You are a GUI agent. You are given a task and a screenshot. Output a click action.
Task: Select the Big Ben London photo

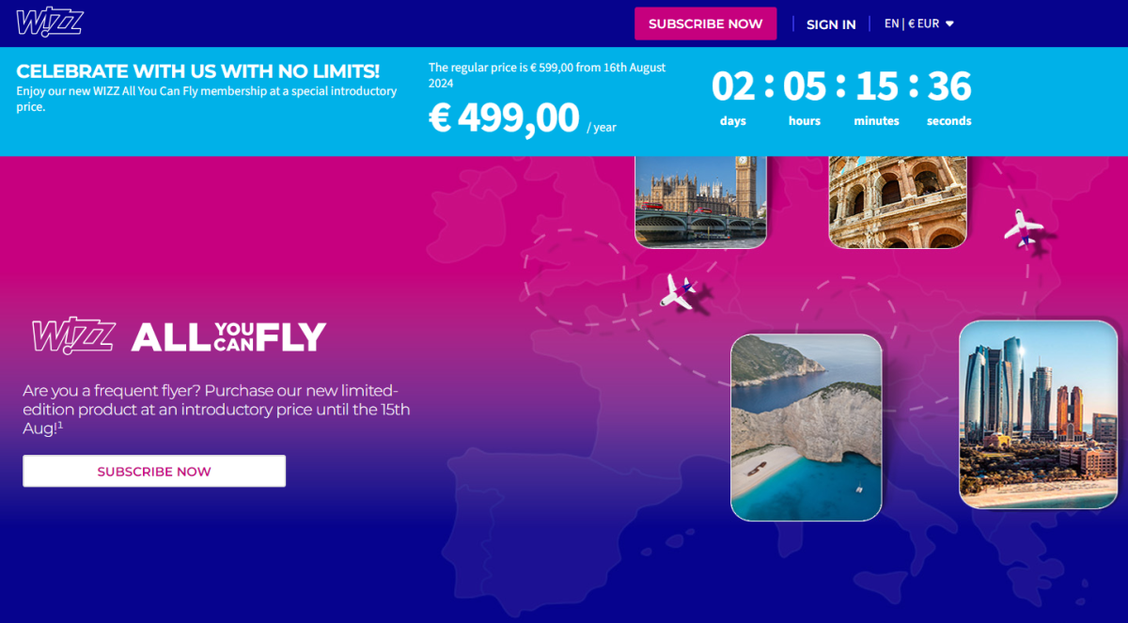point(700,201)
